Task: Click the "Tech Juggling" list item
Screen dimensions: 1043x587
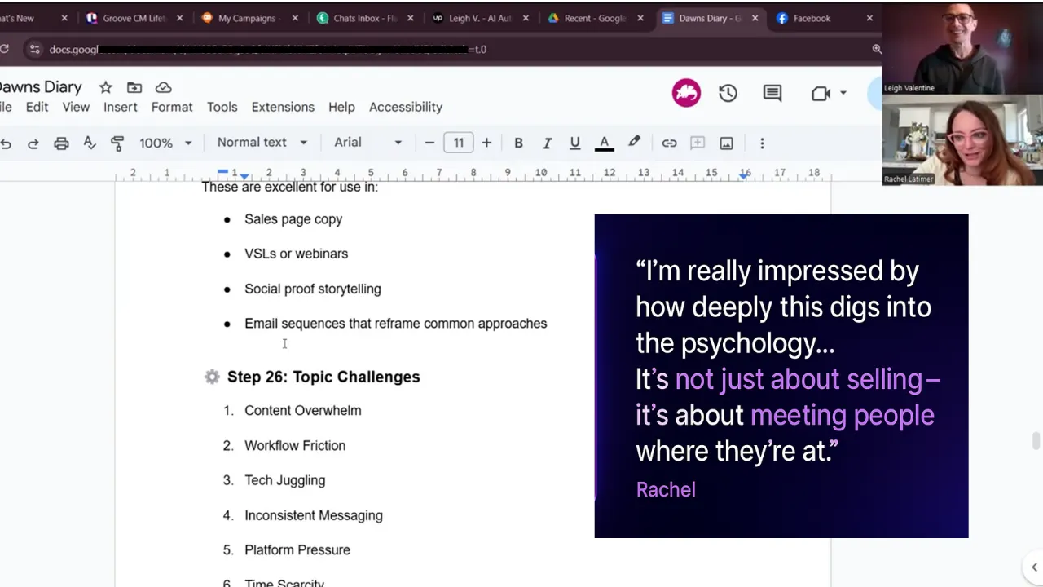Action: (x=285, y=481)
